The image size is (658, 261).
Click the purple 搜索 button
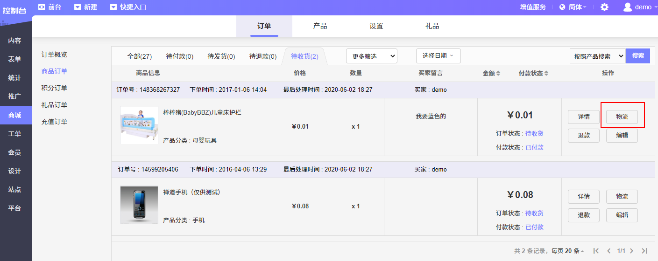point(638,56)
